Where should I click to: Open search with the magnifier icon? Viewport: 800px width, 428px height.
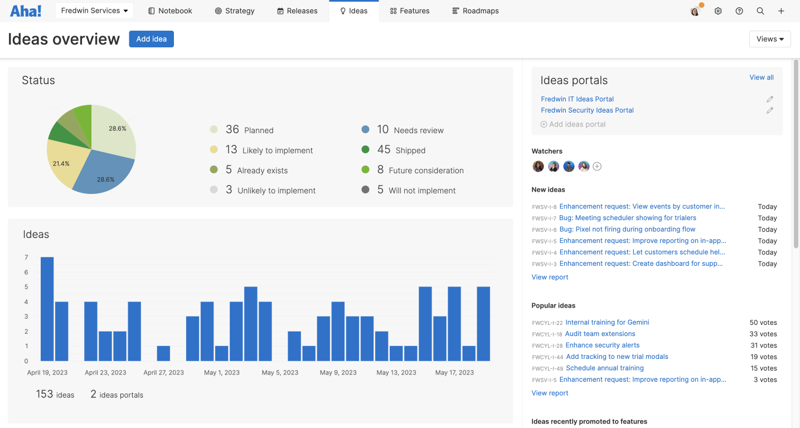(760, 11)
